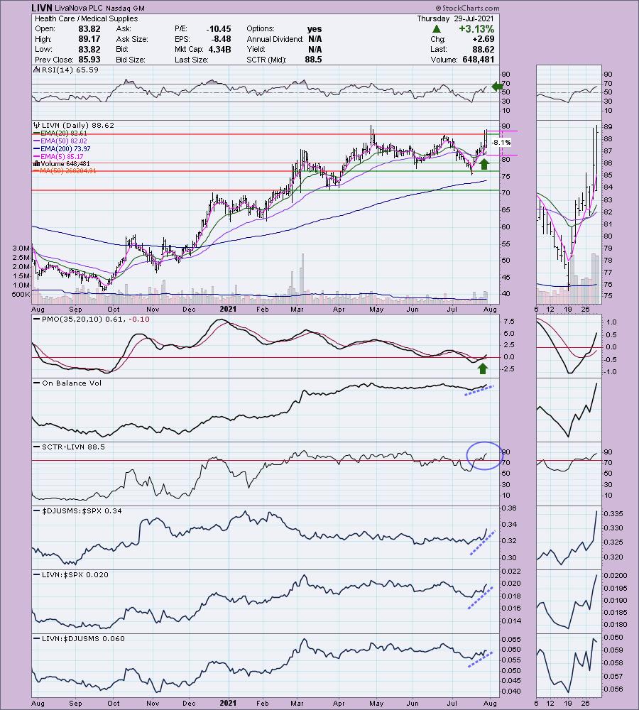Click the Volume value 648,481 in header
639x710 pixels.
pyautogui.click(x=479, y=60)
